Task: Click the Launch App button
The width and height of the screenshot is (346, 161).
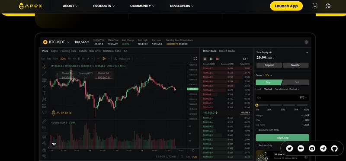Action: pos(286,6)
